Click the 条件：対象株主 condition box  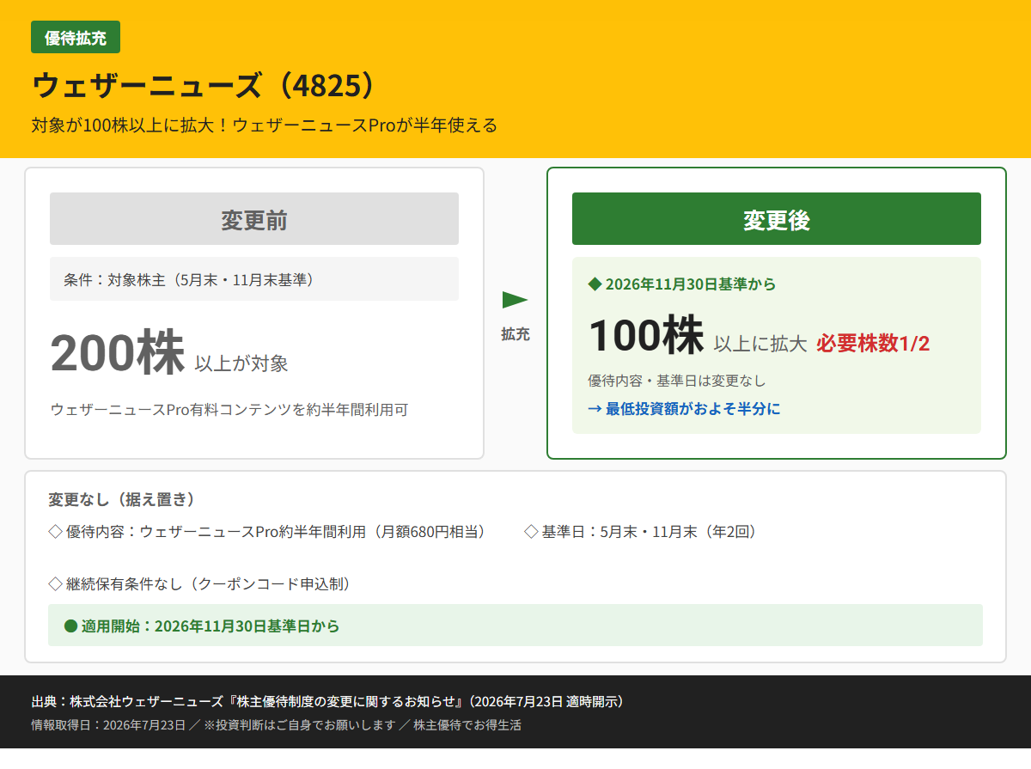[254, 279]
